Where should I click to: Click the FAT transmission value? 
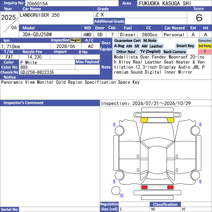9,57
